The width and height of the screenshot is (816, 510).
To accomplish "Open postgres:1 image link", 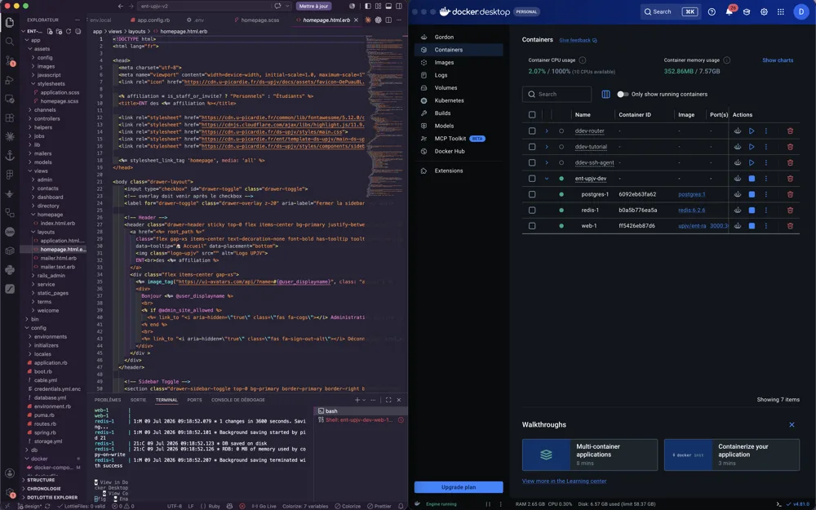I will (692, 194).
